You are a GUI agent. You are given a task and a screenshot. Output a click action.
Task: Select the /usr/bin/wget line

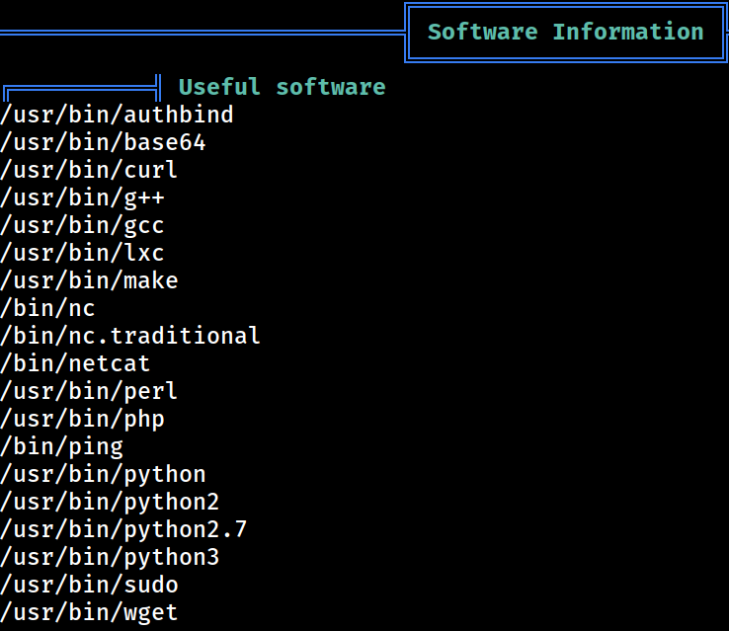pyautogui.click(x=89, y=613)
